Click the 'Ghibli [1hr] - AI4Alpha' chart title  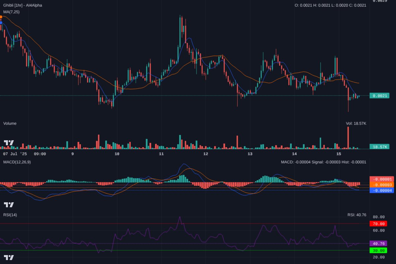click(x=22, y=5)
